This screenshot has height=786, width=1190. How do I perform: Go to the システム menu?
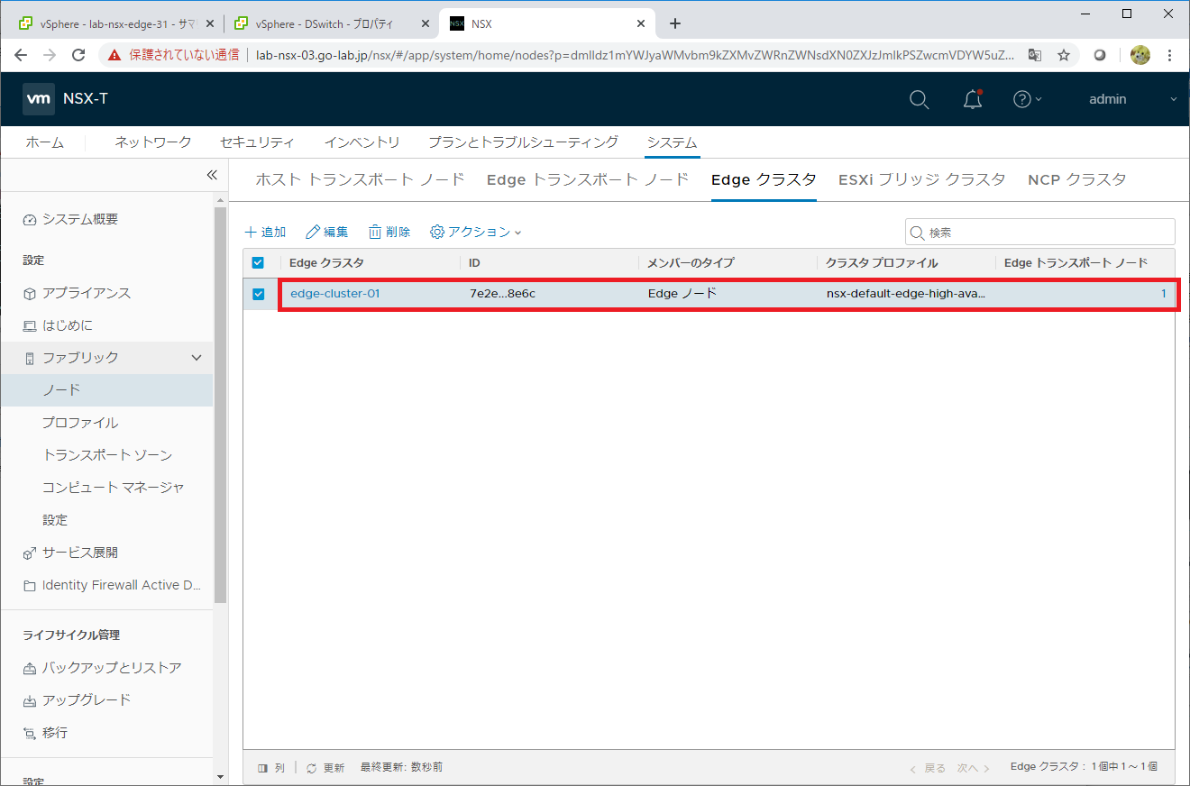(x=672, y=142)
